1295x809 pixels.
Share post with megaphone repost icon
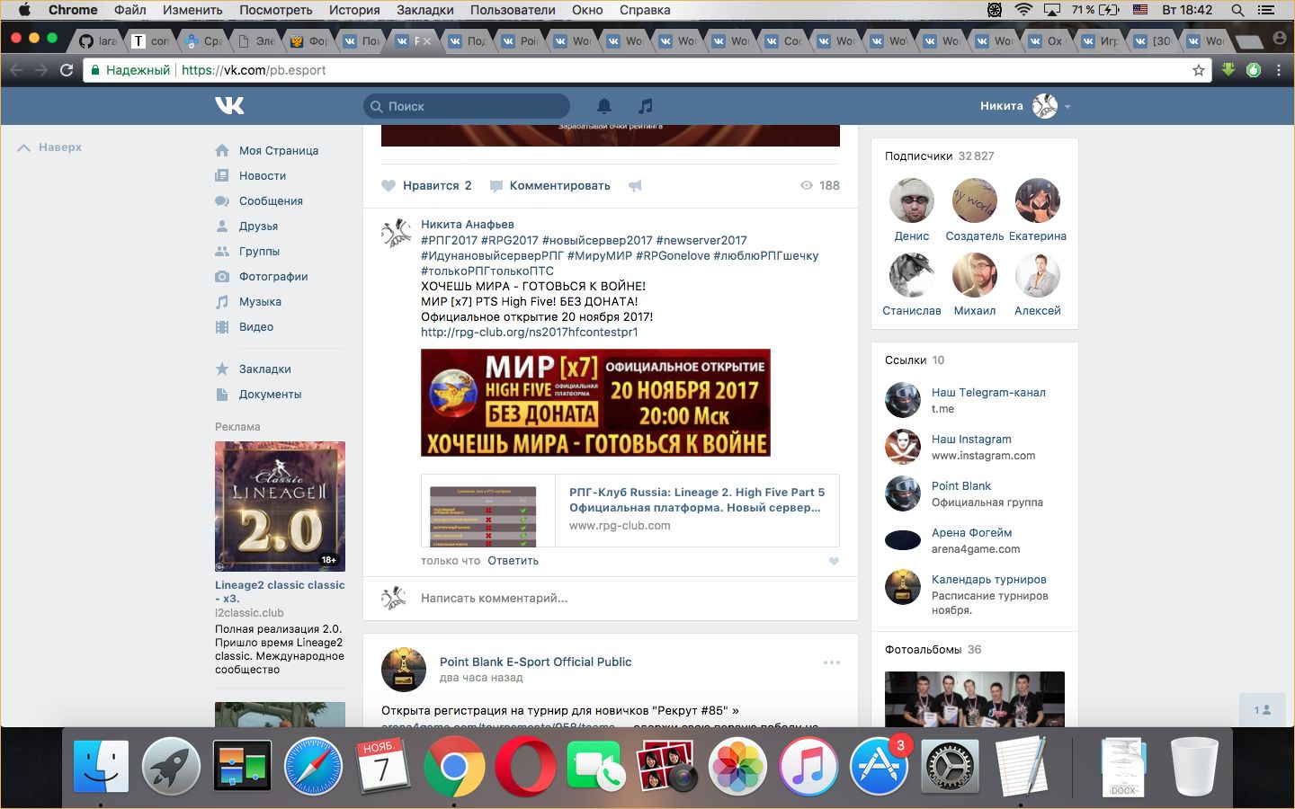pos(635,186)
